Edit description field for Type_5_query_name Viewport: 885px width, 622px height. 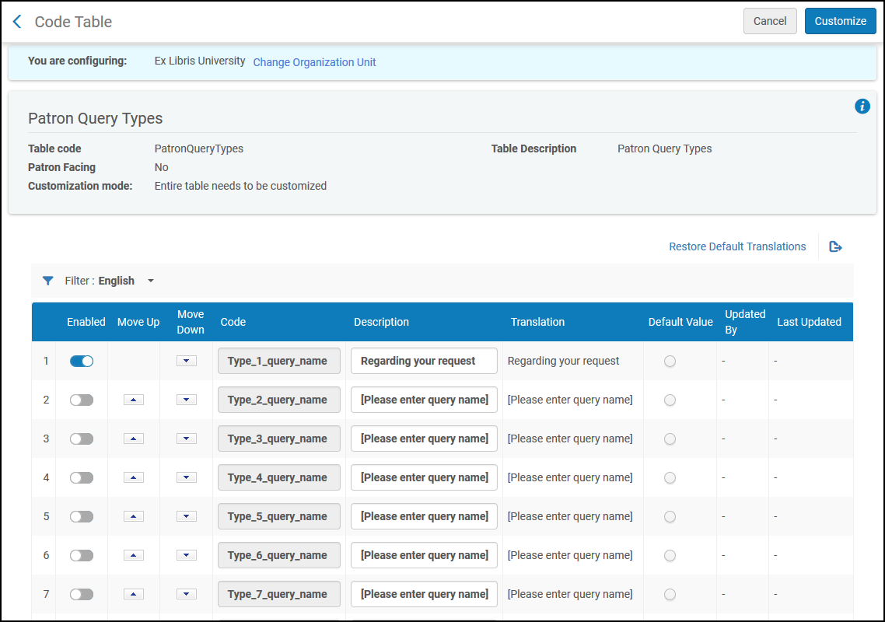(424, 516)
